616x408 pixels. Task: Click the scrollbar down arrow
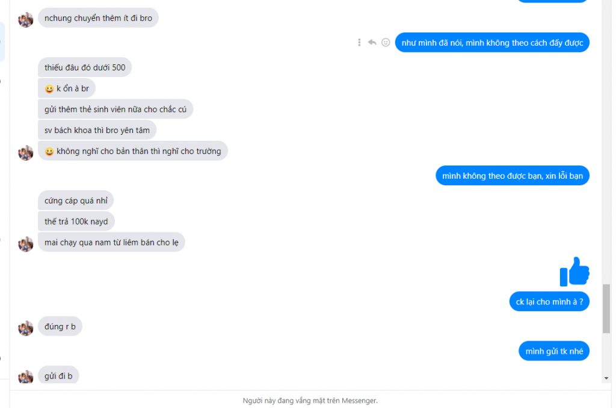click(x=606, y=378)
